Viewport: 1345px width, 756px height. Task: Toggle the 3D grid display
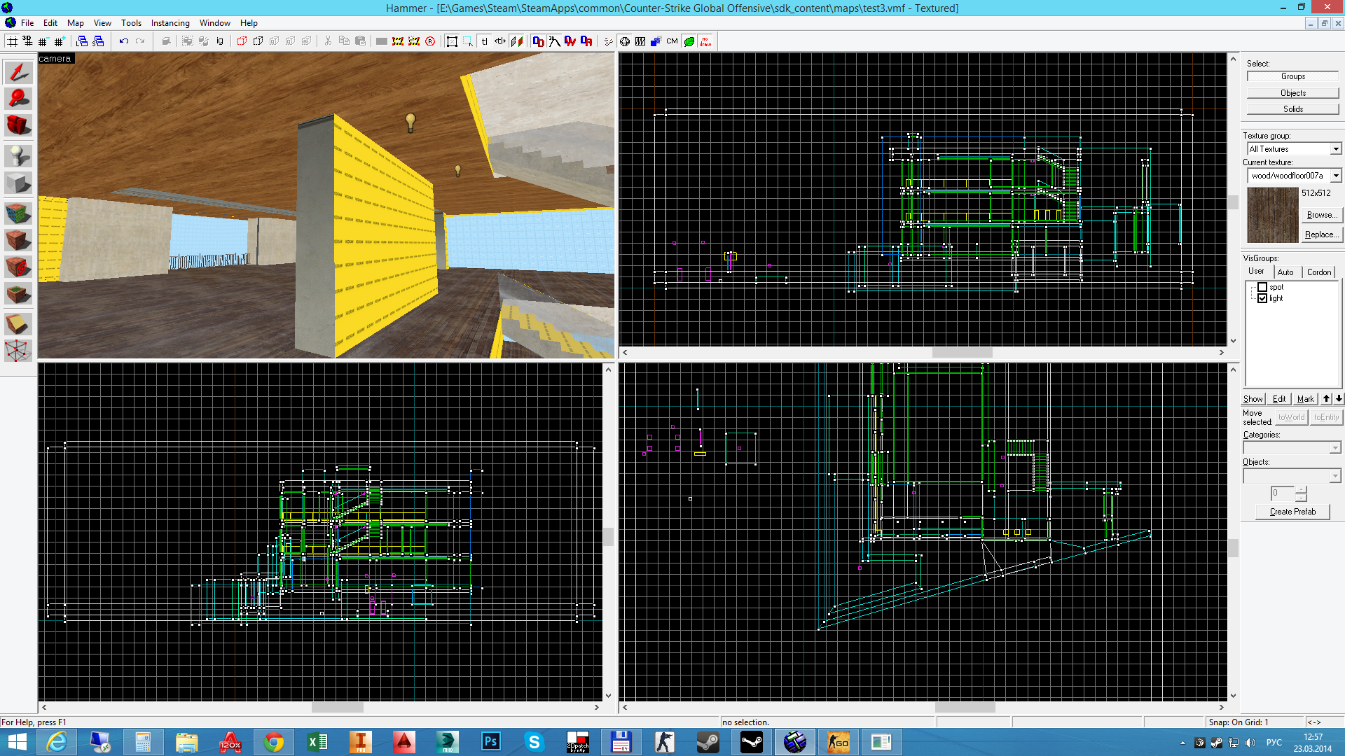[27, 41]
